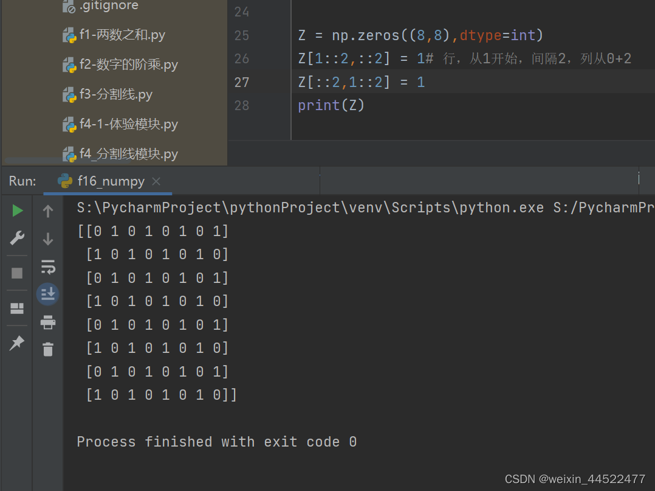This screenshot has width=655, height=491.
Task: Click the down arrow to next stack frame
Action: 48,239
